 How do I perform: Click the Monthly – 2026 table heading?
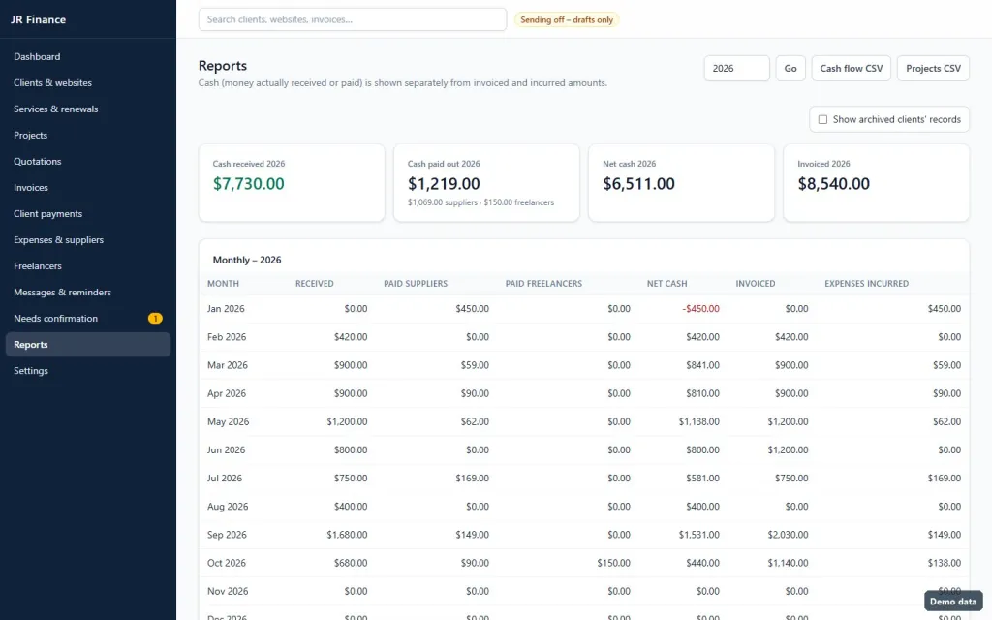(247, 260)
